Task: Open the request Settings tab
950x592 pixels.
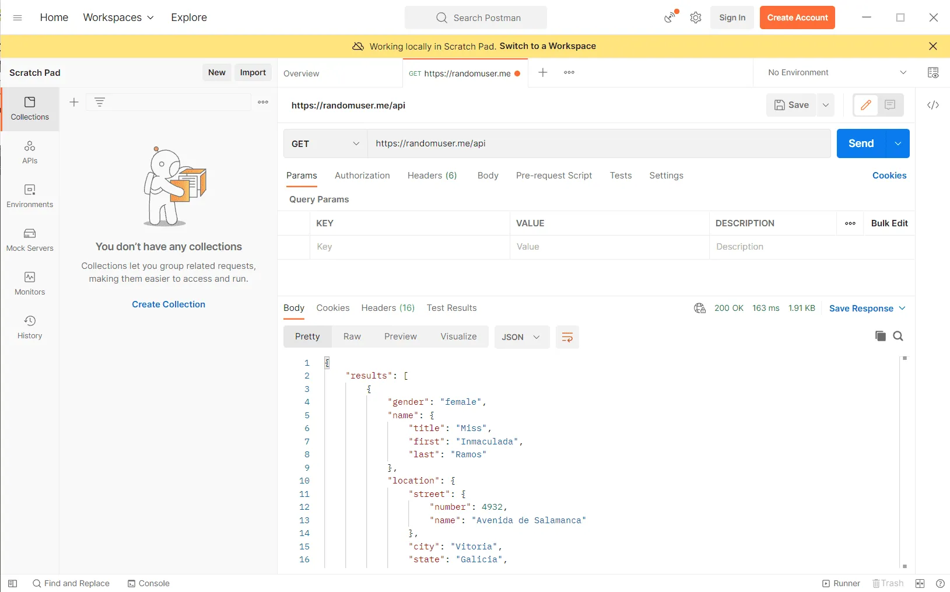Action: tap(666, 176)
